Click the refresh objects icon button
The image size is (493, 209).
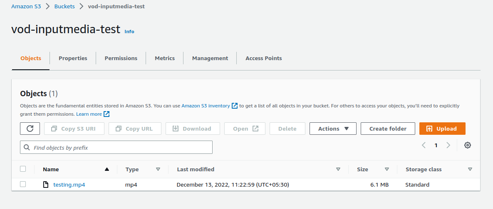(30, 129)
